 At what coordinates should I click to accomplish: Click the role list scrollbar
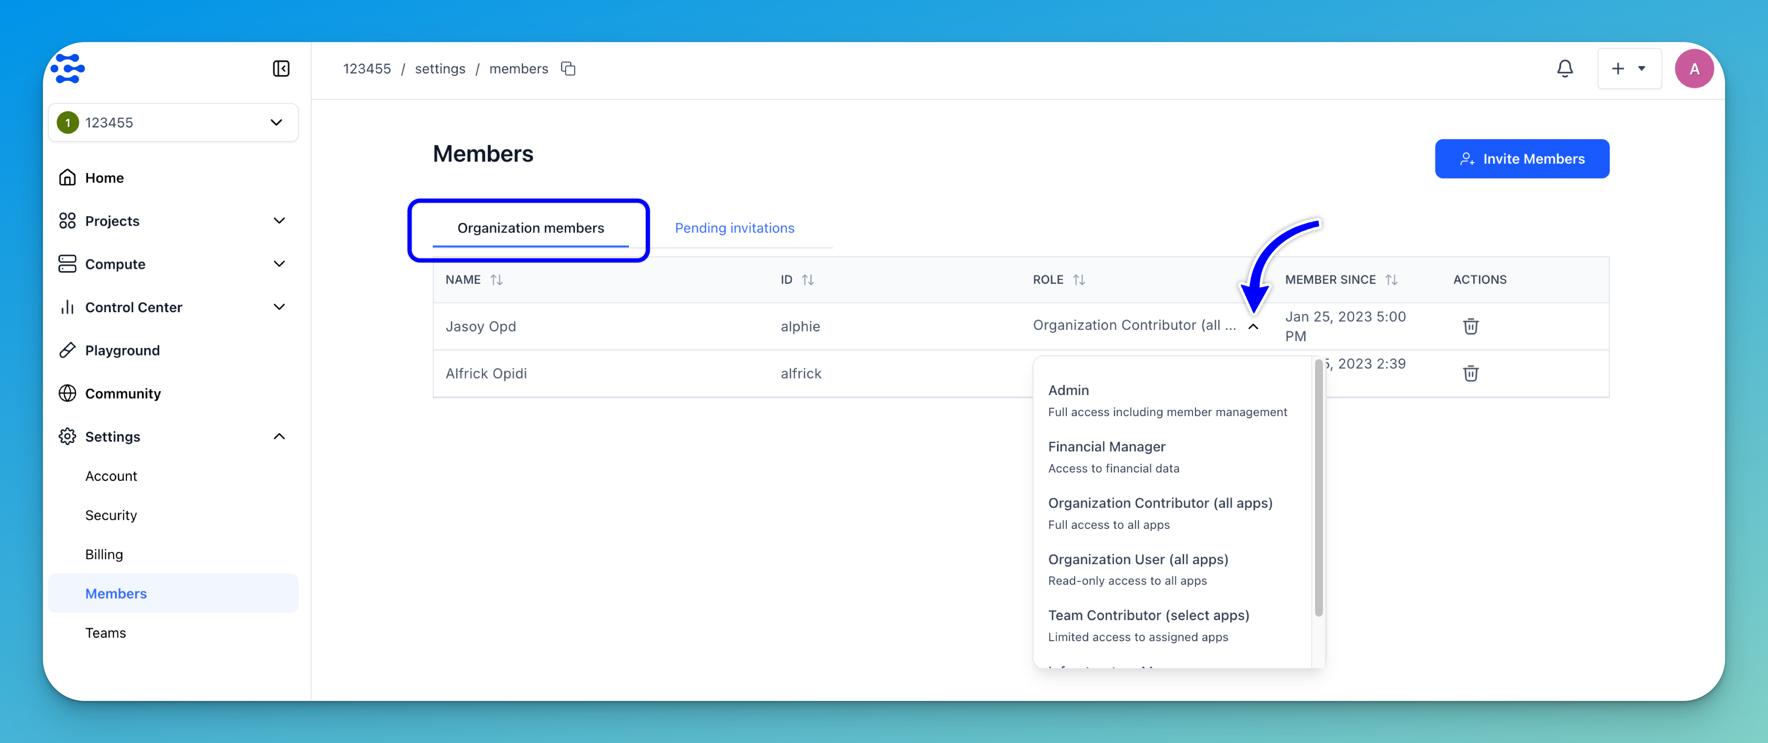click(x=1318, y=487)
